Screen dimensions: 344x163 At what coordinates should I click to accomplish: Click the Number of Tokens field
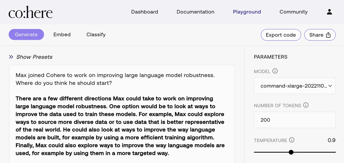click(x=295, y=120)
